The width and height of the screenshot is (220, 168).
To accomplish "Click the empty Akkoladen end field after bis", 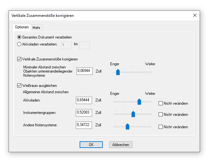I will (x=84, y=45).
